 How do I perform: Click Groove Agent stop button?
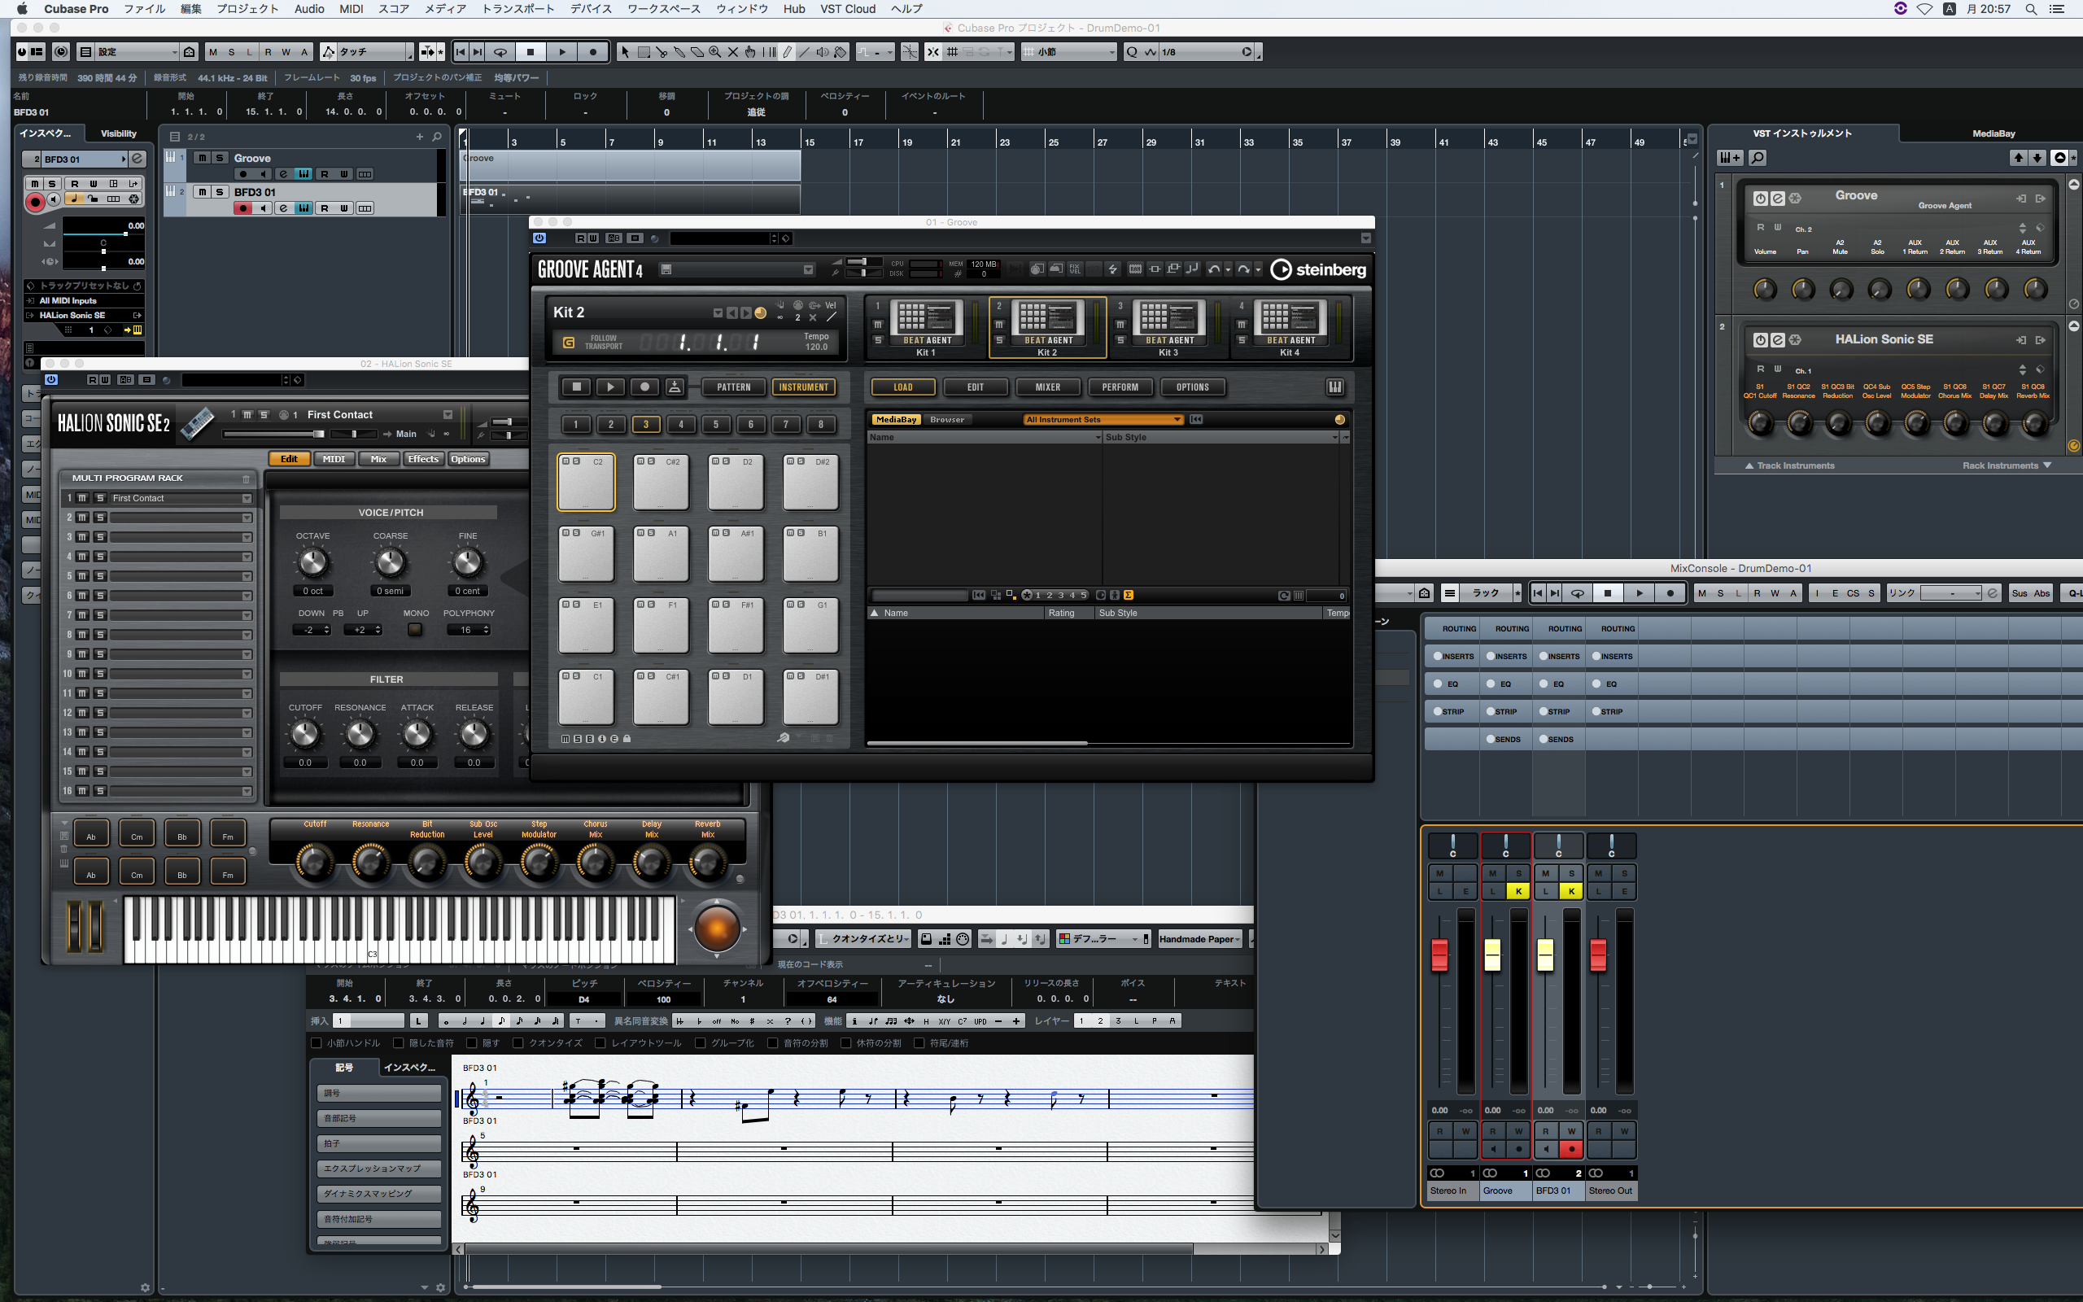point(576,387)
